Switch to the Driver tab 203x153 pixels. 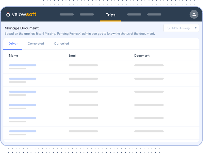pos(13,44)
